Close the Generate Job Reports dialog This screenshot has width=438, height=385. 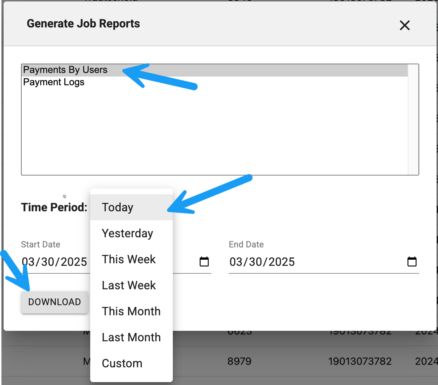coord(404,25)
